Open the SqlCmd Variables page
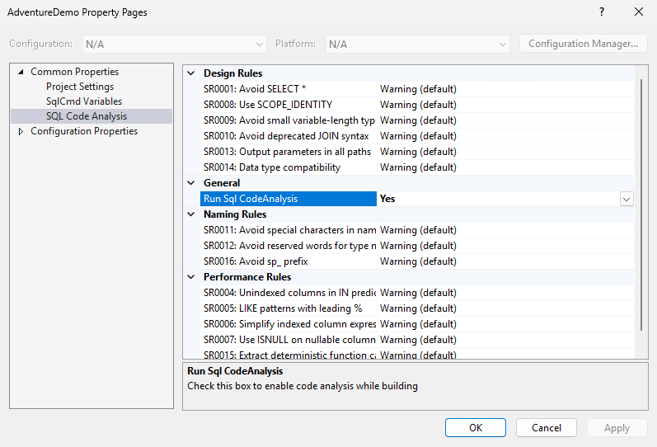Image resolution: width=657 pixels, height=447 pixels. pyautogui.click(x=83, y=101)
